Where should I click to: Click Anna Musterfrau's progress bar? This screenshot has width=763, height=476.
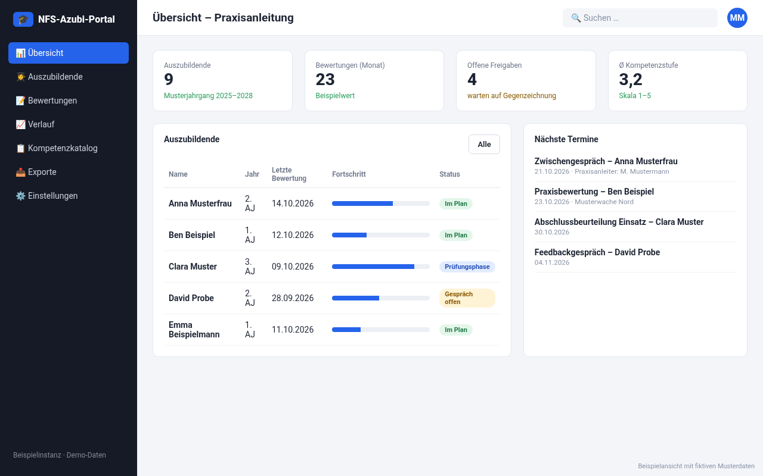(381, 203)
